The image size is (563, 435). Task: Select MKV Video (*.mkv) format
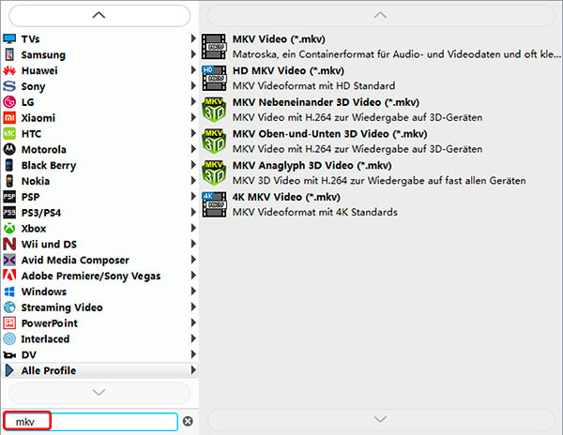click(x=381, y=47)
